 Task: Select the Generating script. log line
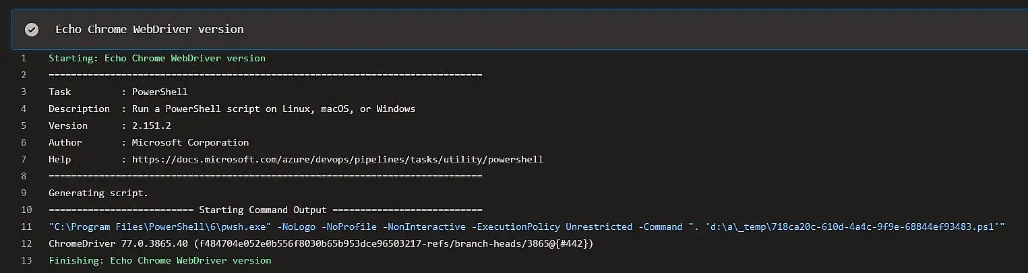point(98,193)
